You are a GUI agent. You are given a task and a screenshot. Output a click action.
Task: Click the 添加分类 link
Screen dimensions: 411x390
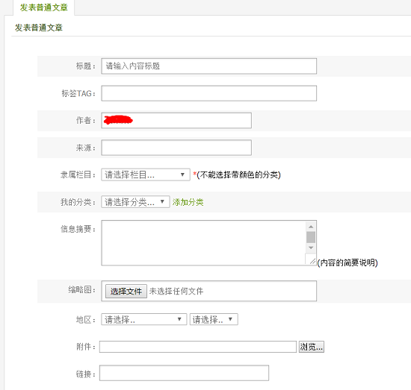pos(188,202)
